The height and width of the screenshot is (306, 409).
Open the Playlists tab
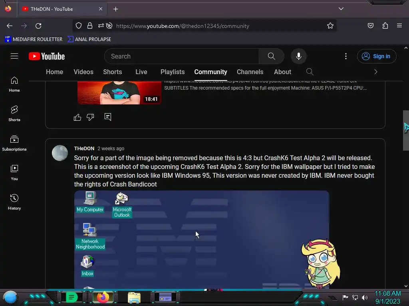[x=173, y=72]
